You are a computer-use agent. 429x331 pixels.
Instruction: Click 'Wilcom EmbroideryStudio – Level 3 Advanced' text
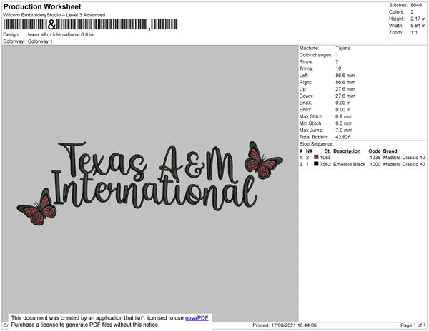pyautogui.click(x=54, y=15)
